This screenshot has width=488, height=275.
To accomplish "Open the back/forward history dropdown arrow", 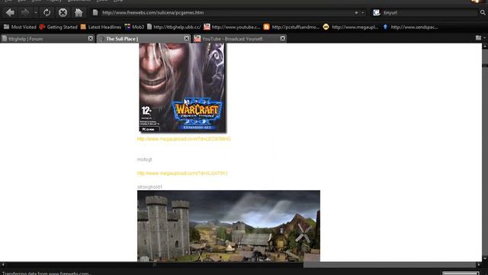I will (x=36, y=13).
